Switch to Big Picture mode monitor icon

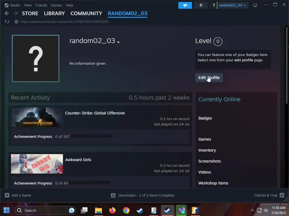coord(255,5)
